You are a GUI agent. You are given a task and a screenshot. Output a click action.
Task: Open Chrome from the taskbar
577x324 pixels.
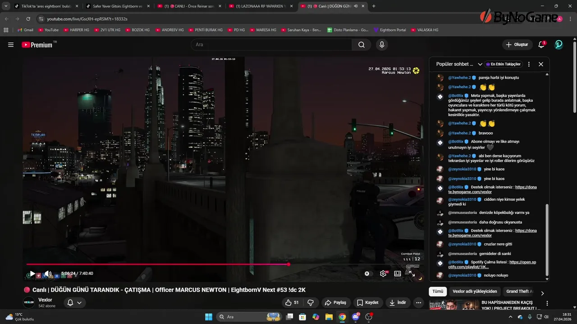pos(342,317)
